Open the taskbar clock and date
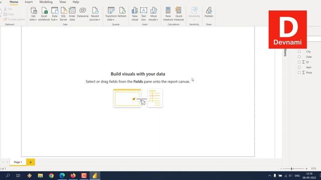The width and height of the screenshot is (321, 180). pos(309,175)
